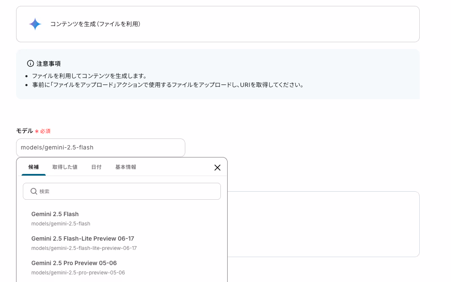Viewport: 451px width, 282px height.
Task: Click the models/gemini-2.5-pro-preview-05-06 subtitle
Action: 78,273
